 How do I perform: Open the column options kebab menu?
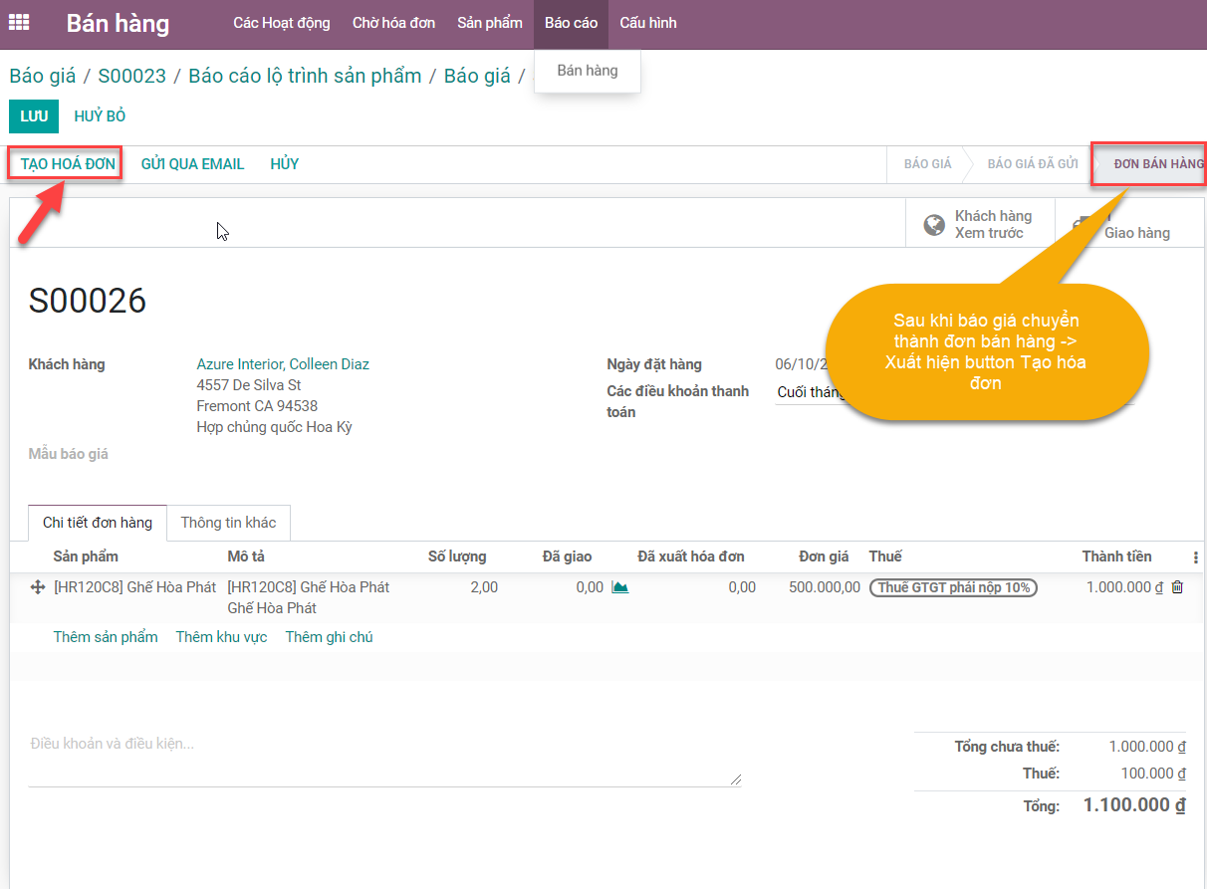(x=1195, y=557)
